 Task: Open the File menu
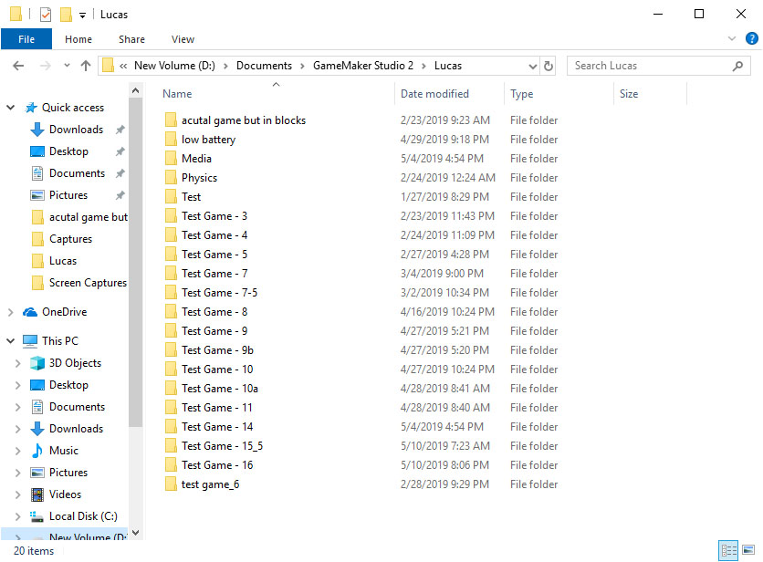click(x=26, y=38)
